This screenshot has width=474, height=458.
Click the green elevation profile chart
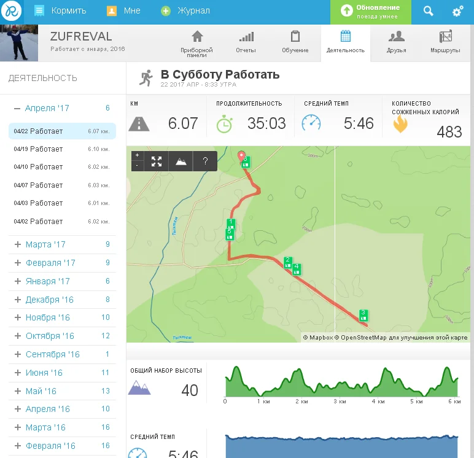pyautogui.click(x=342, y=381)
